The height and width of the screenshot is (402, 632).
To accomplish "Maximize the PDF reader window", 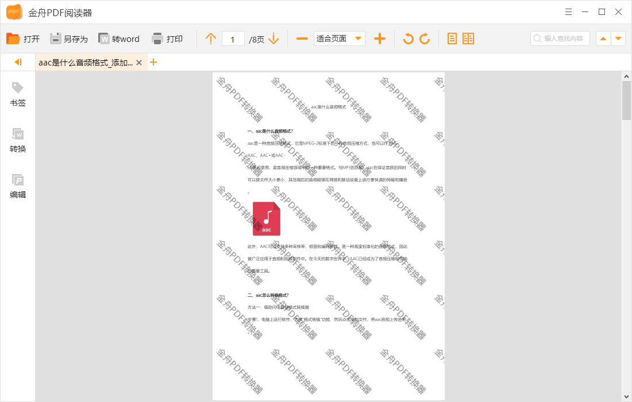I will coord(602,12).
